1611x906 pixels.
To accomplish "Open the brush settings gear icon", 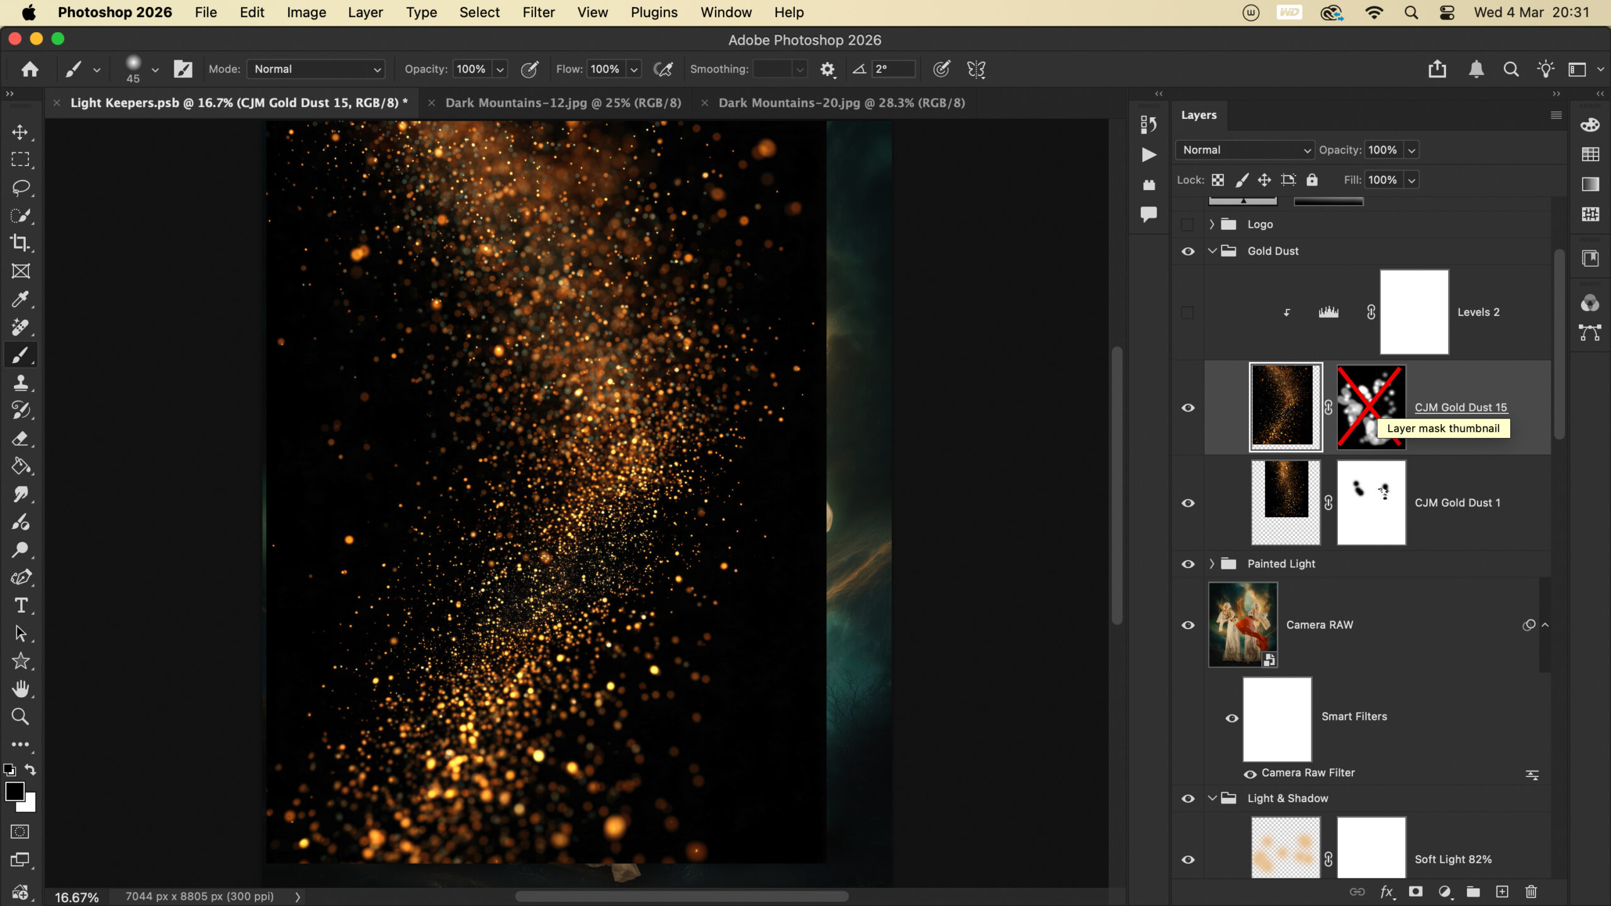I will click(x=827, y=69).
